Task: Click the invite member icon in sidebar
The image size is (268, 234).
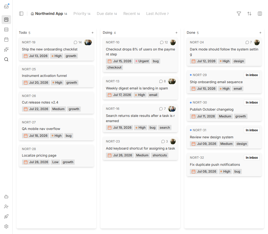Action: 6,207
